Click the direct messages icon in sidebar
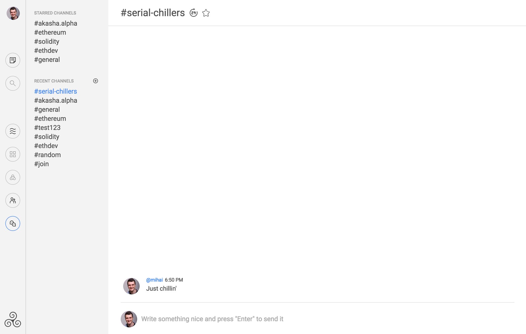 pyautogui.click(x=13, y=223)
